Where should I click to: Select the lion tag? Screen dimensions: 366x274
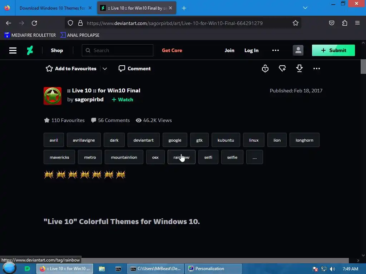(277, 140)
